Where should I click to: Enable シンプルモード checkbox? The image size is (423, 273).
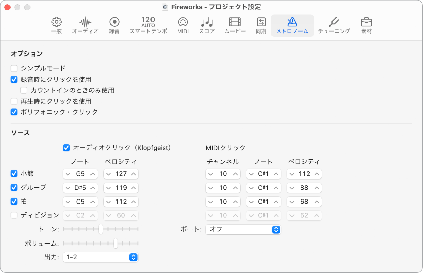coord(14,68)
